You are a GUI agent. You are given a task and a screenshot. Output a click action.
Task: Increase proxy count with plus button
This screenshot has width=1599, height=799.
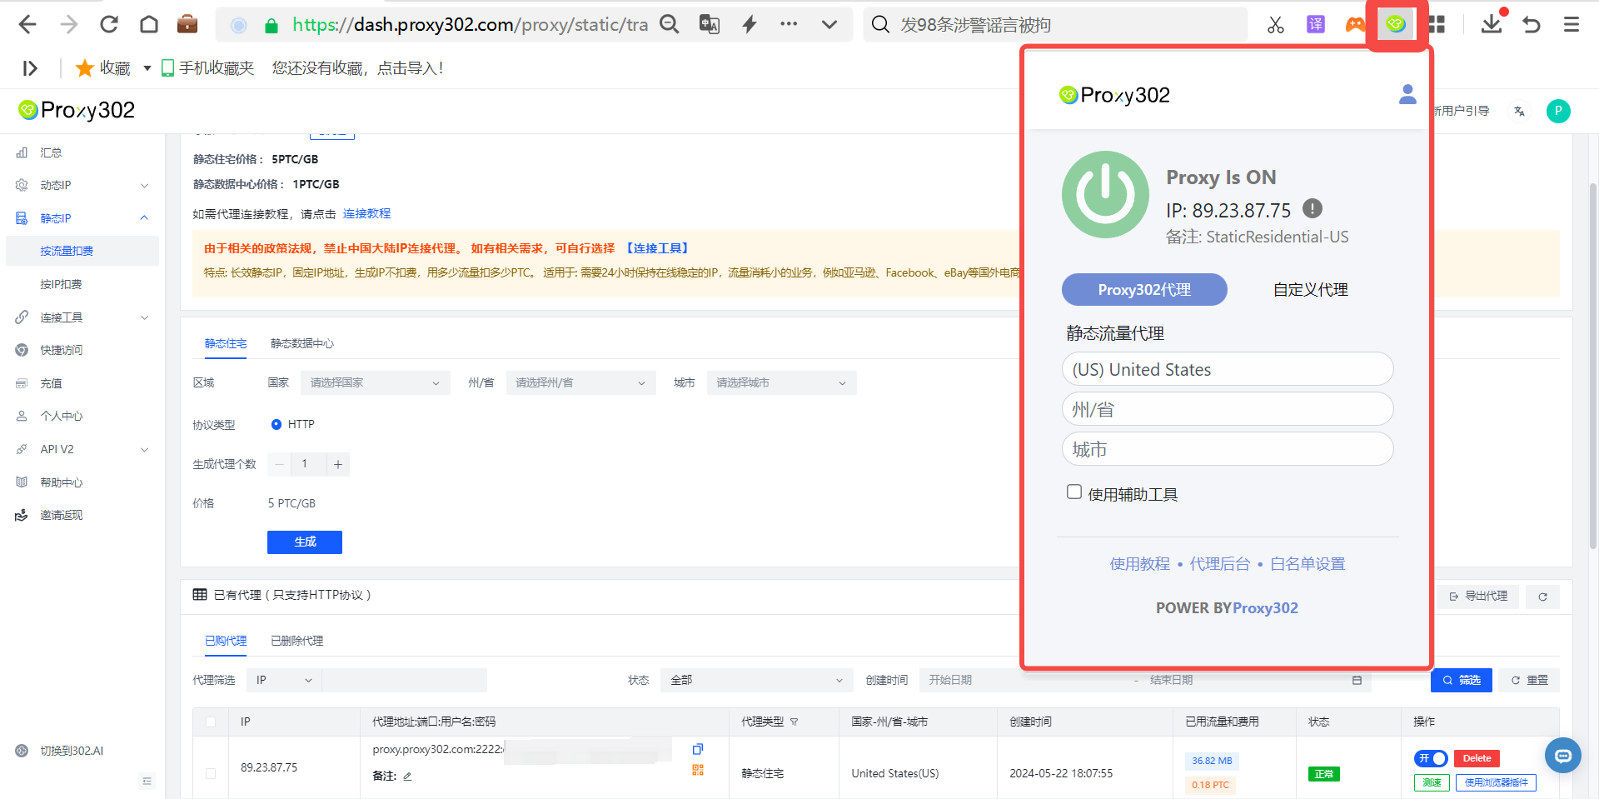point(338,464)
